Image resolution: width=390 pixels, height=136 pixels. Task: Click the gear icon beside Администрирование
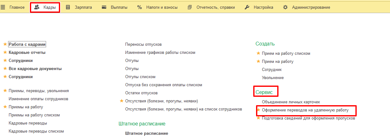285,7
